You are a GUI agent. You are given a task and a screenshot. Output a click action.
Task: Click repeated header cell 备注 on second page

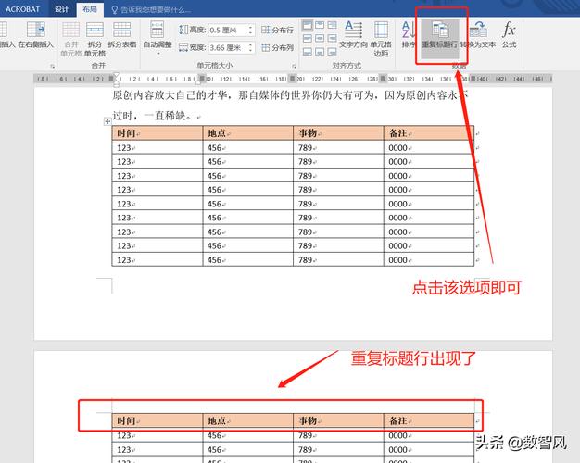tap(429, 420)
